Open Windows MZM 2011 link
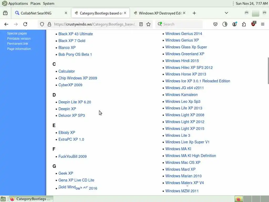269x202 pixels. click(x=182, y=191)
